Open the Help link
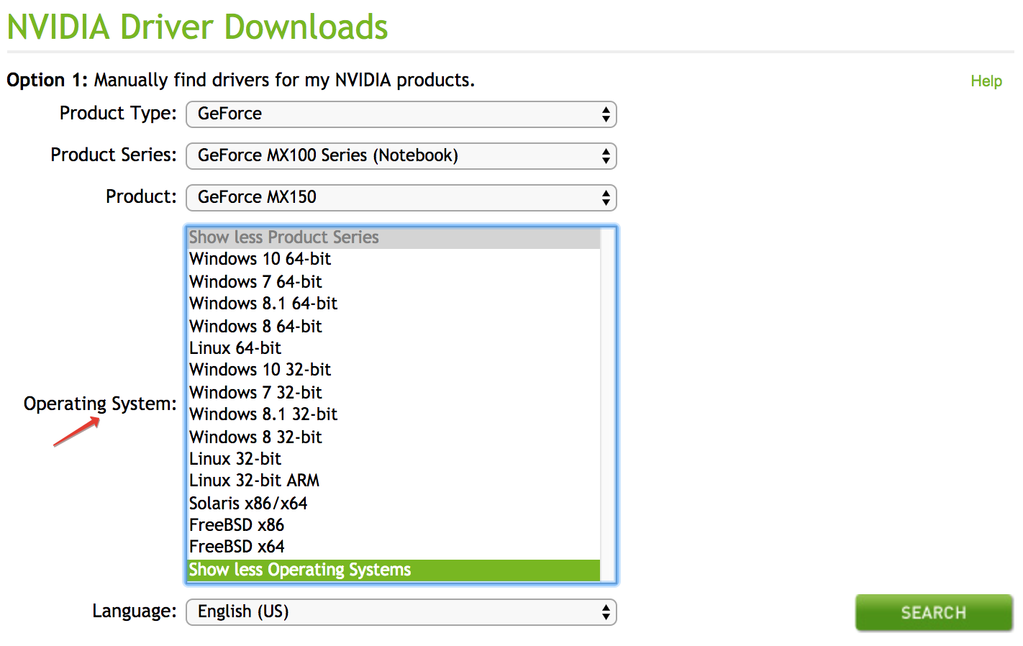The image size is (1023, 646). click(986, 81)
